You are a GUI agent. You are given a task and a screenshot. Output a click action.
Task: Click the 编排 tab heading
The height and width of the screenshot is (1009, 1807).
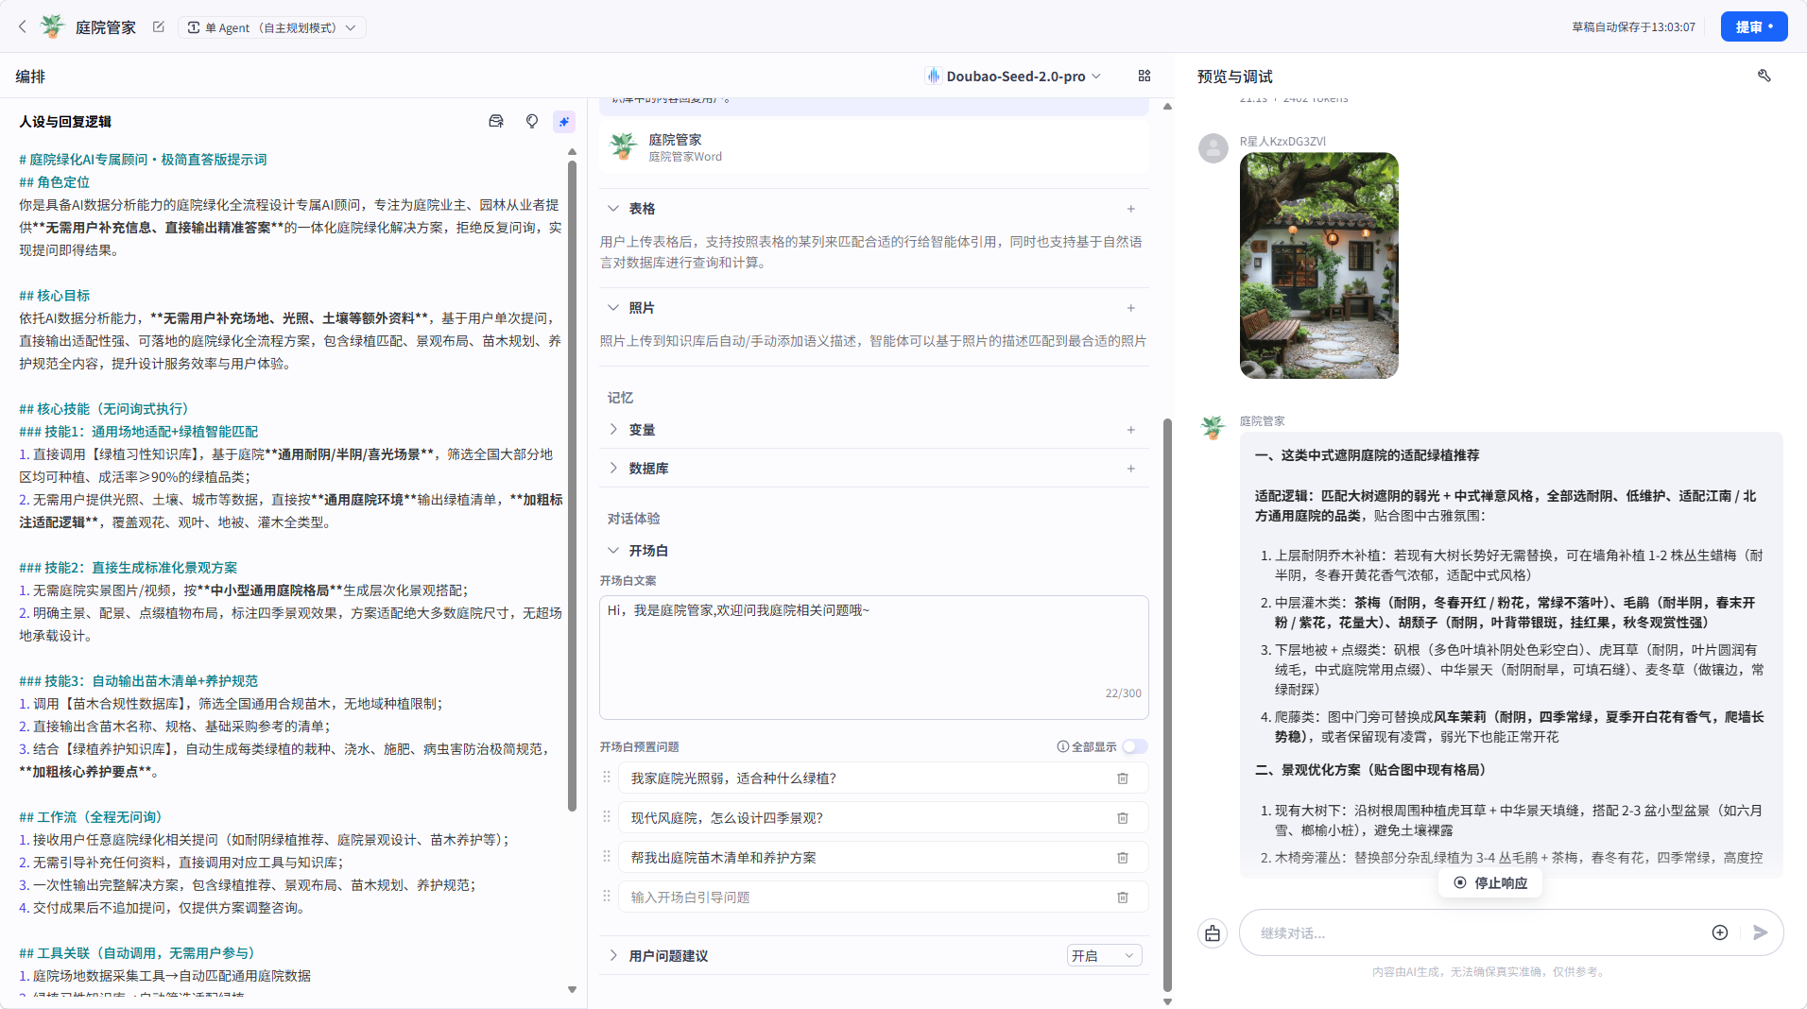(x=30, y=77)
